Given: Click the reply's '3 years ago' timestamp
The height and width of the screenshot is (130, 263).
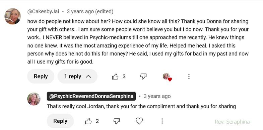Looking at the screenshot, I should pyautogui.click(x=157, y=96).
